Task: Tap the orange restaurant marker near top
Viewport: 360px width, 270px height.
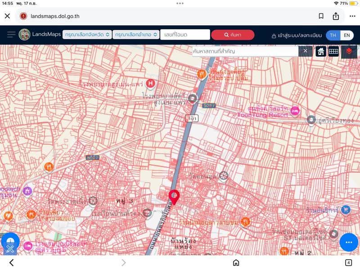Action: click(x=202, y=74)
